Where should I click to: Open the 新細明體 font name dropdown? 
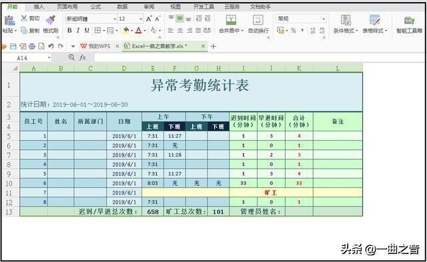point(114,19)
